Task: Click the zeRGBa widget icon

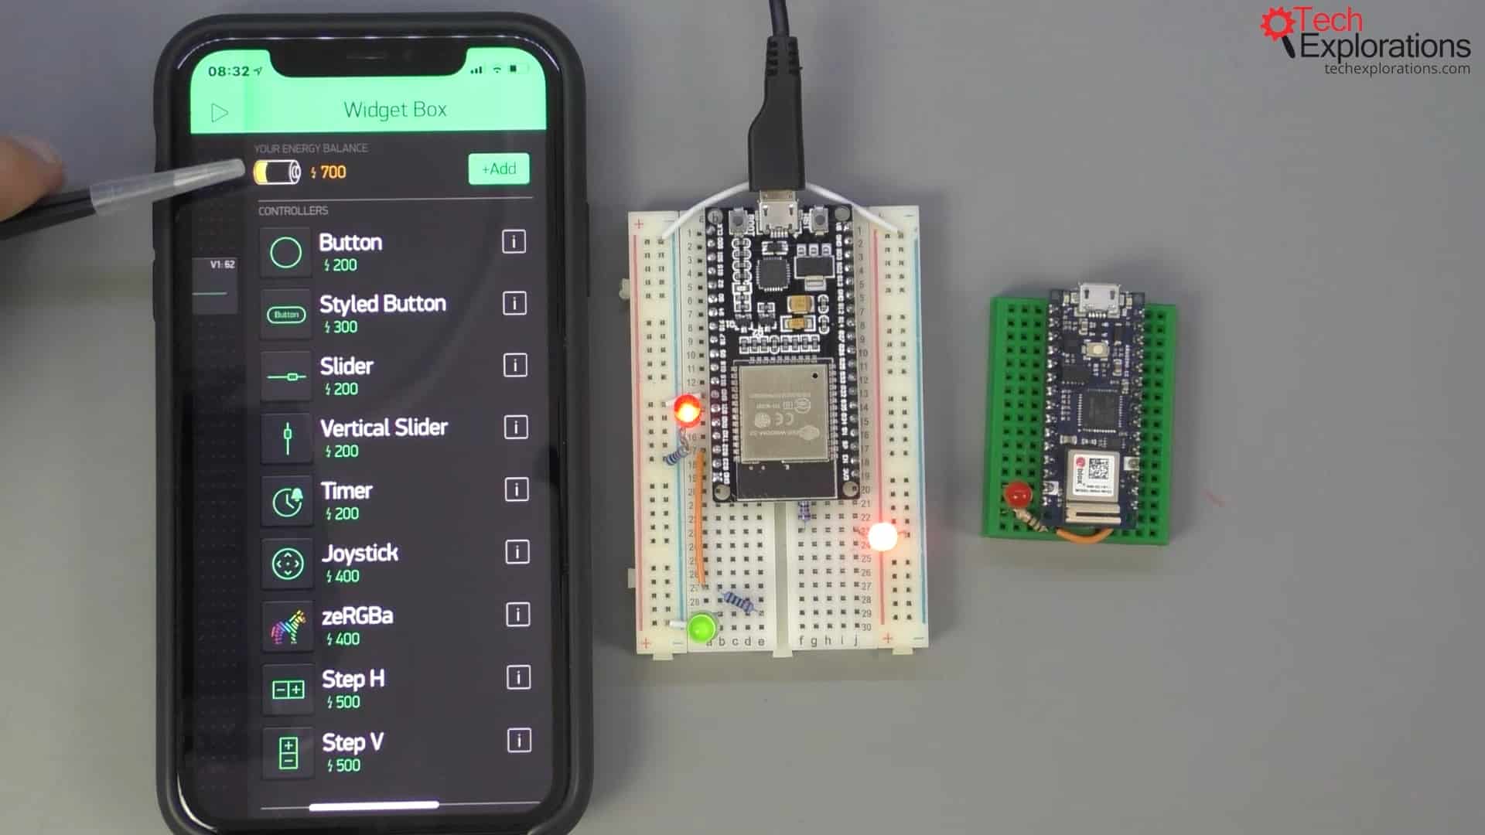Action: (x=287, y=626)
